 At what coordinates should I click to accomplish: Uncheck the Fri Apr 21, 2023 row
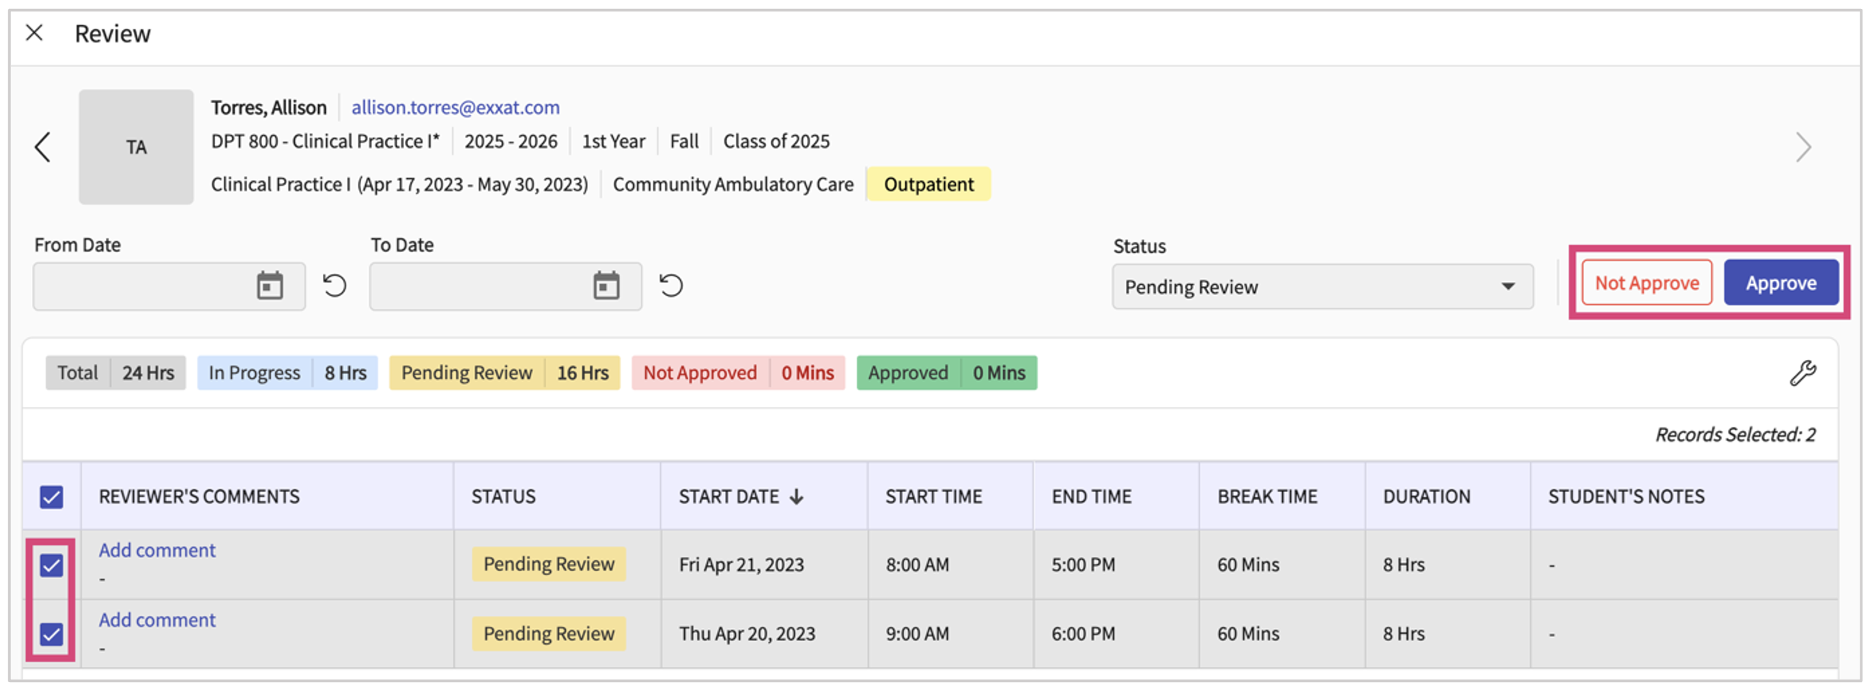[52, 565]
